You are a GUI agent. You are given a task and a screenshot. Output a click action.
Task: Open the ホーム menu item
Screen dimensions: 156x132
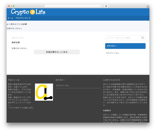click(x=10, y=18)
